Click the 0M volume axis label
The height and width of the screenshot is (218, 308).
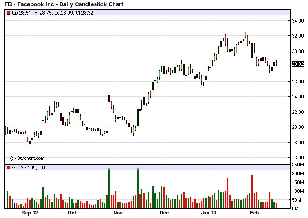[295, 209]
